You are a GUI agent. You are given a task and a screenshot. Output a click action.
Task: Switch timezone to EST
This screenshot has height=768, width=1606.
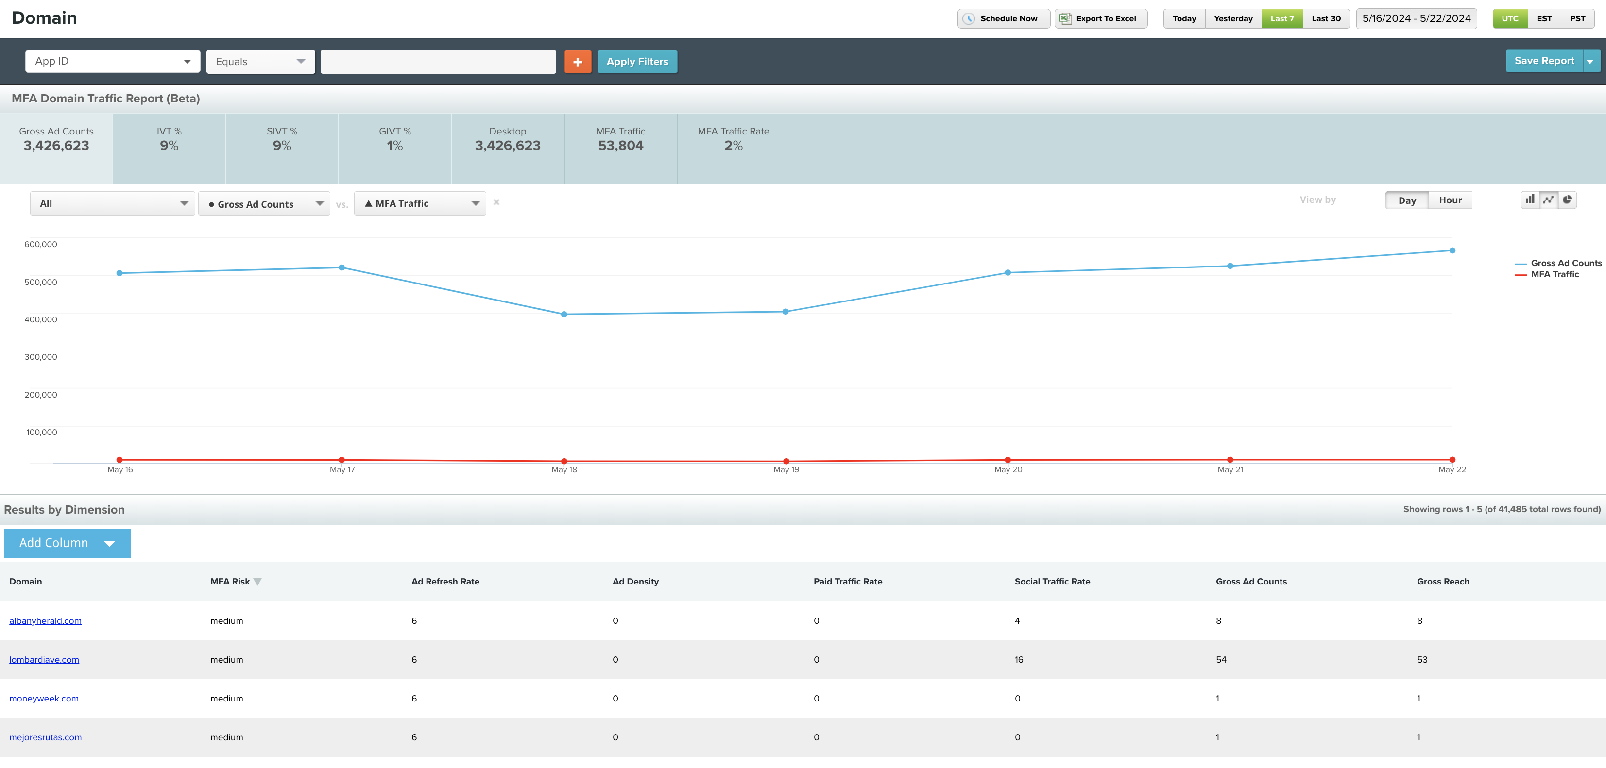click(1544, 18)
